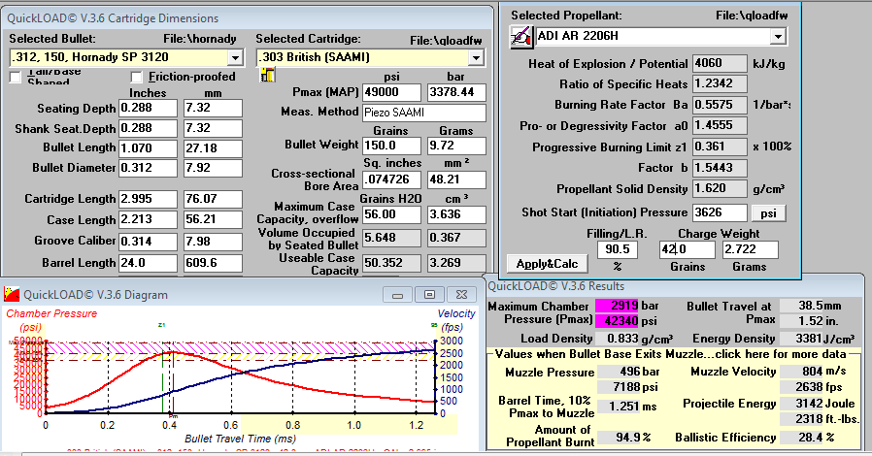Viewport: 872px width, 456px height.
Task: Click the Pmax (MAP) bar field 3378.44
Action: [456, 93]
